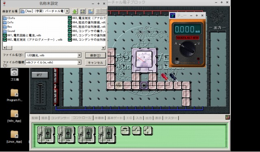260x152 pixels.
Task: Expand the file type combo box
Action: [x=80, y=62]
